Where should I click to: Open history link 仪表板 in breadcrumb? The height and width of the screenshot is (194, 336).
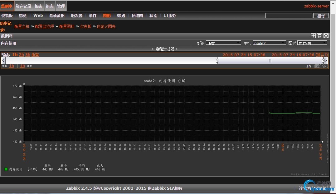coord(86,26)
